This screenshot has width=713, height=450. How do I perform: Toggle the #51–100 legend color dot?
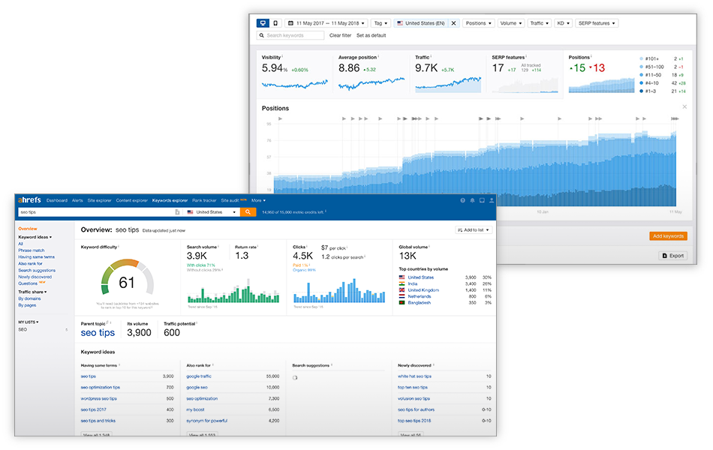click(x=641, y=67)
